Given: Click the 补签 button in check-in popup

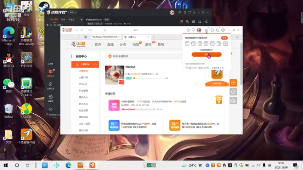Looking at the screenshot, I should click(224, 38).
